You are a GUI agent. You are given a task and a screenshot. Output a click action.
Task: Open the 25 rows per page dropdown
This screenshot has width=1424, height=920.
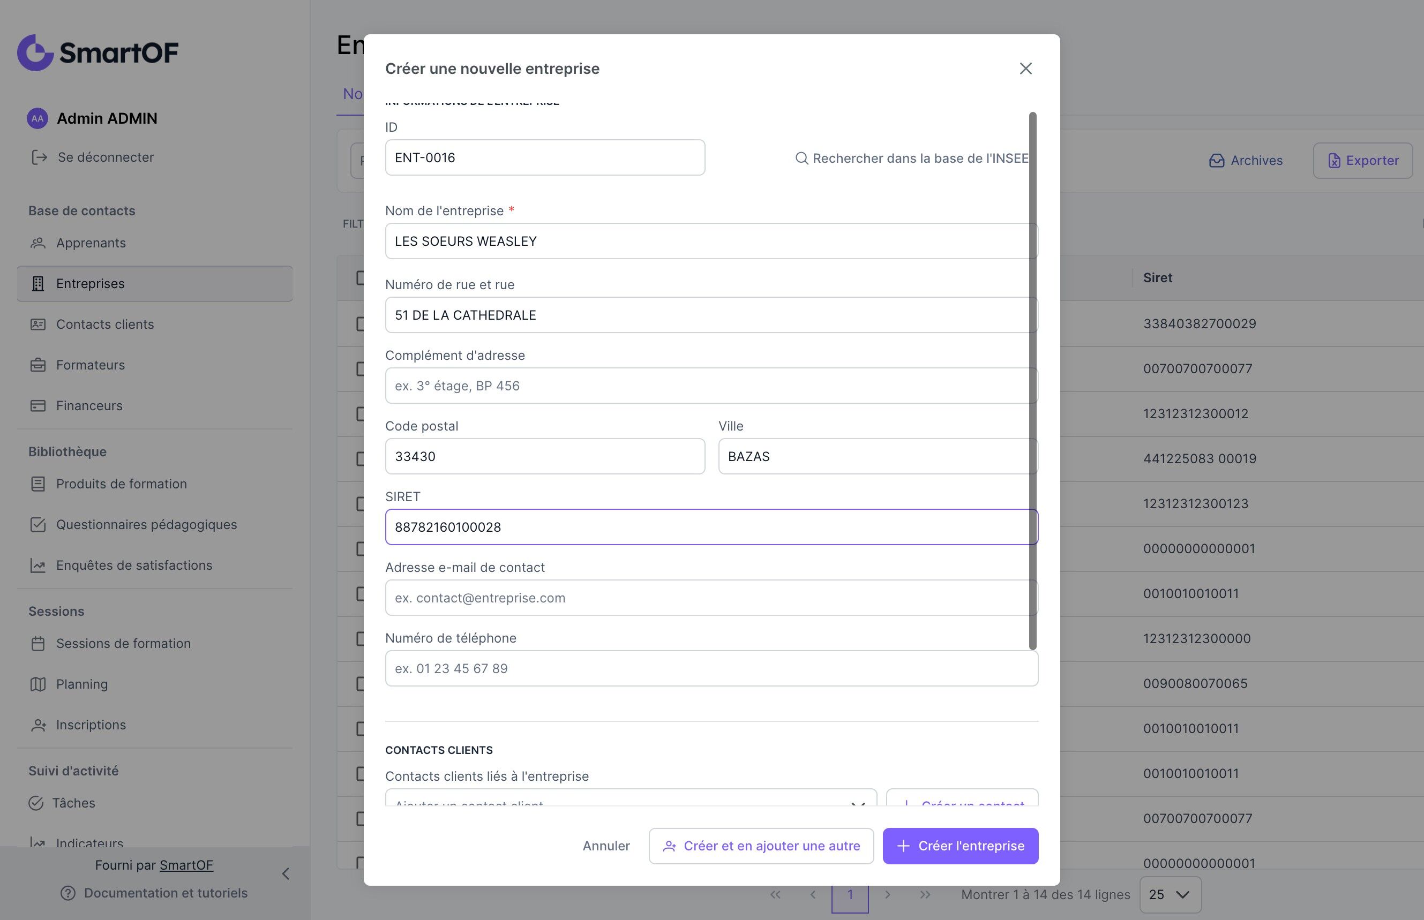1170,894
